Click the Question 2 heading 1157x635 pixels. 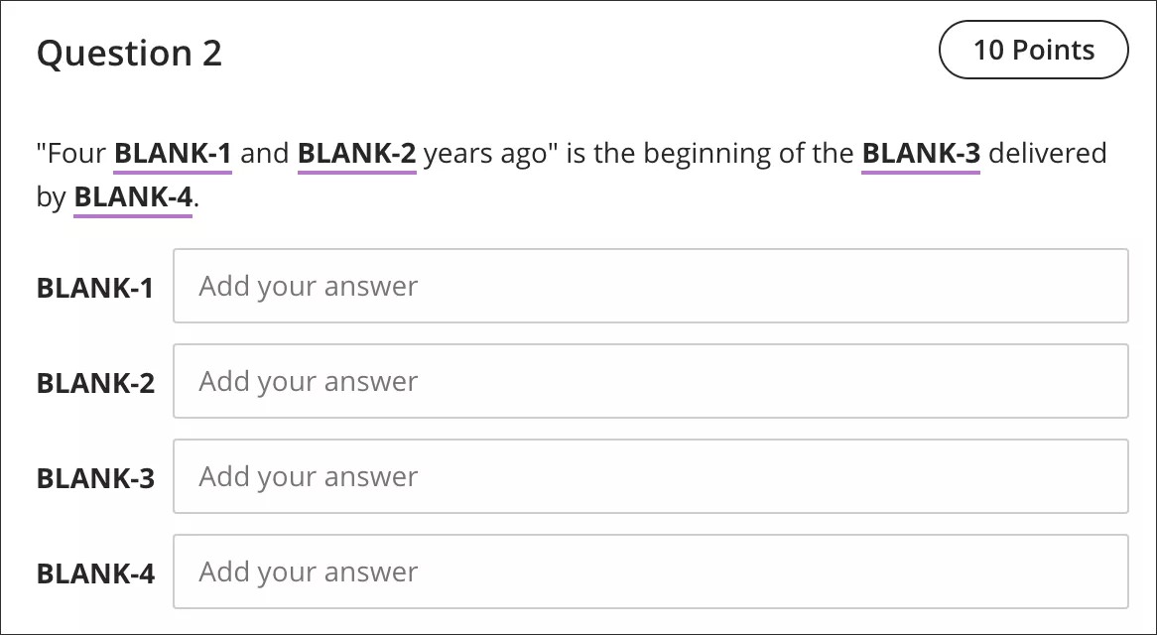(x=128, y=54)
